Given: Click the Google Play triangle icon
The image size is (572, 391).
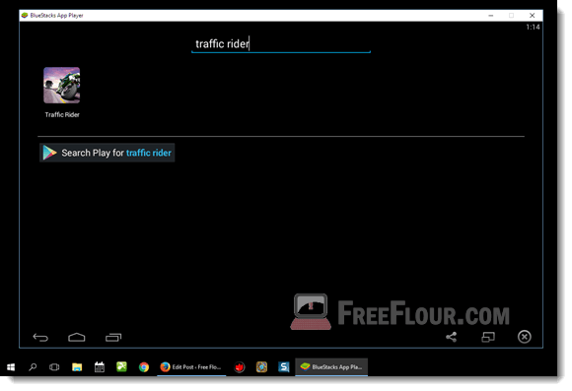Looking at the screenshot, I should coord(49,153).
